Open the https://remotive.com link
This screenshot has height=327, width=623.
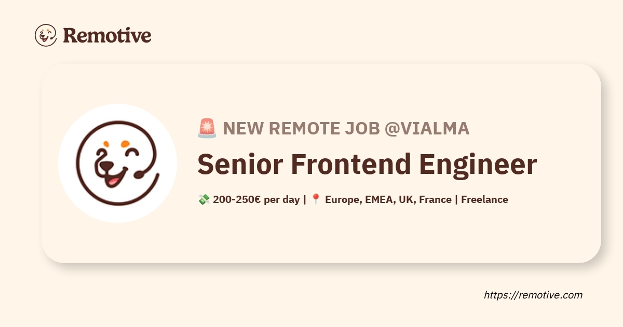533,295
